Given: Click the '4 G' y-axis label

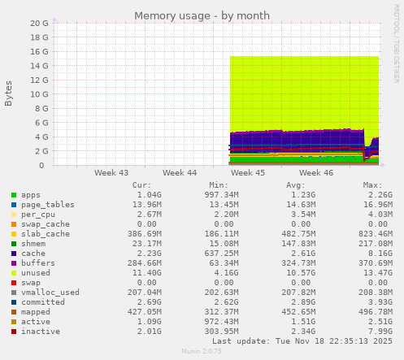Looking at the screenshot, I should (41, 137).
